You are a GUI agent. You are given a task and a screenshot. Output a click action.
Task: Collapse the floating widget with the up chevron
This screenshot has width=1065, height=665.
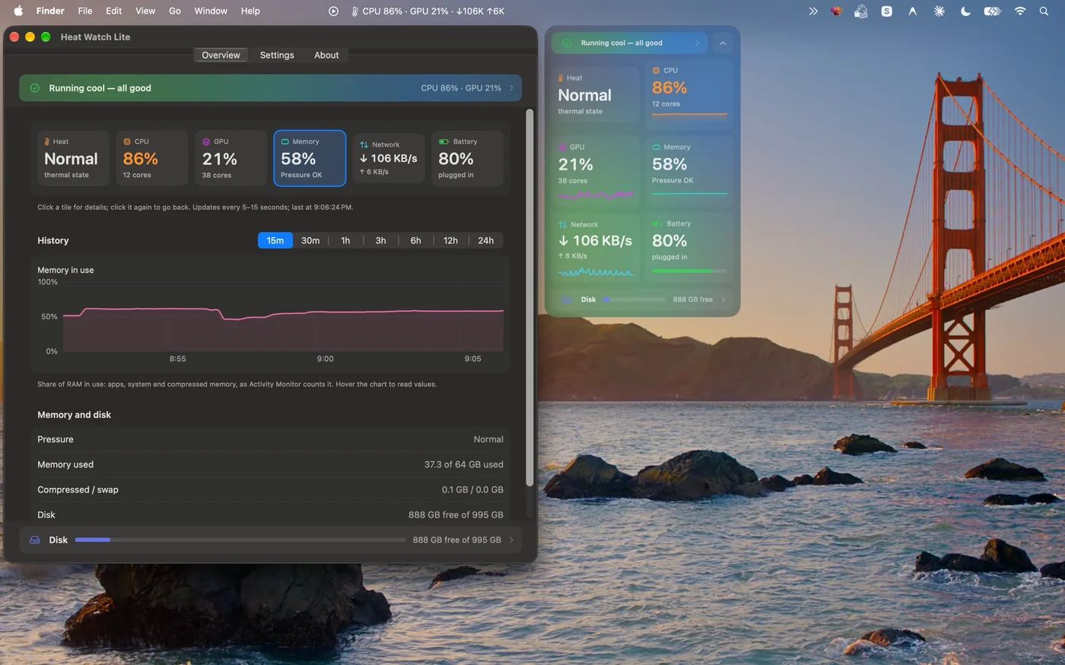pos(723,43)
